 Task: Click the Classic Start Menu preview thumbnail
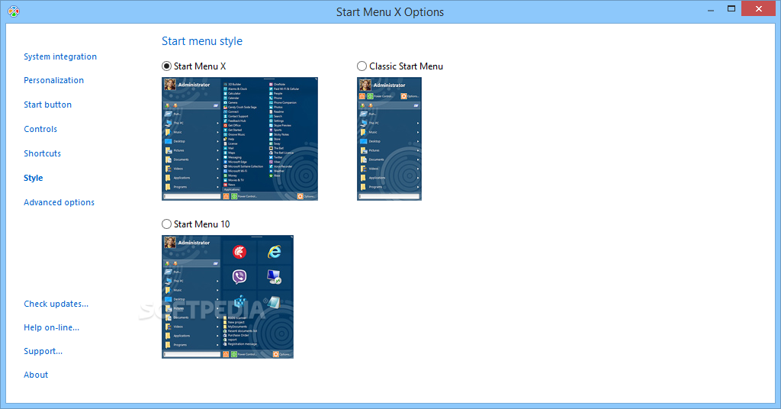click(x=389, y=139)
